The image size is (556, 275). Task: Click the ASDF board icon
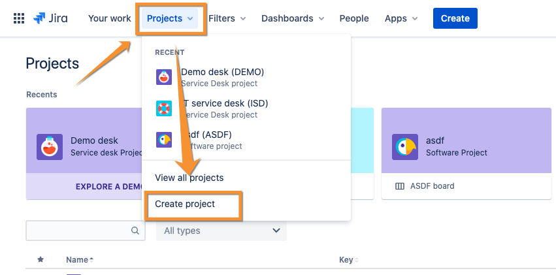coord(400,186)
